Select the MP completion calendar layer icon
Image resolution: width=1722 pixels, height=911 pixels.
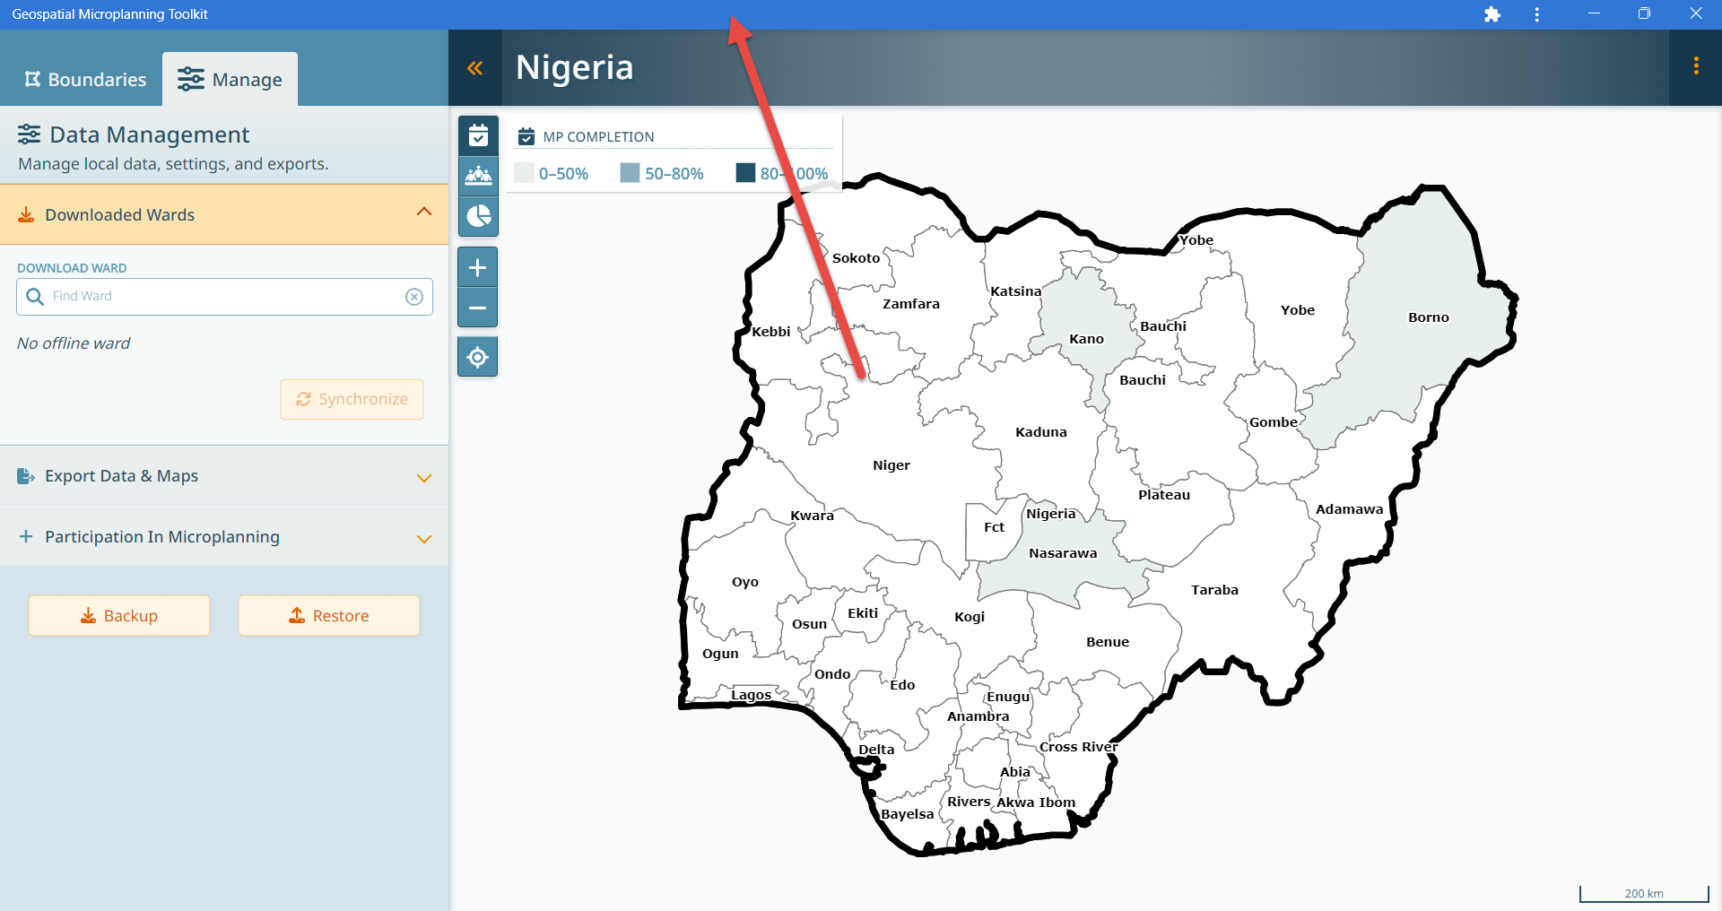[x=478, y=135]
